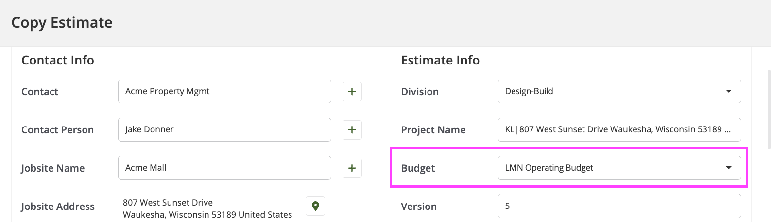771x223 pixels.
Task: Click the Contact Person label
Action: point(57,130)
